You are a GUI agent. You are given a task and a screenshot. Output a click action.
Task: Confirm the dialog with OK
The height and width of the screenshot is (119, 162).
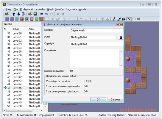tap(98, 99)
